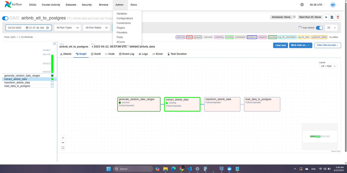Select XComs in the Admin menu

click(121, 42)
